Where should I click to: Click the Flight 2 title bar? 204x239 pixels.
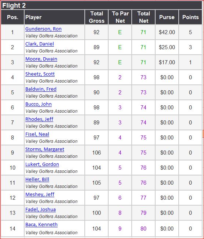pyautogui.click(x=102, y=6)
